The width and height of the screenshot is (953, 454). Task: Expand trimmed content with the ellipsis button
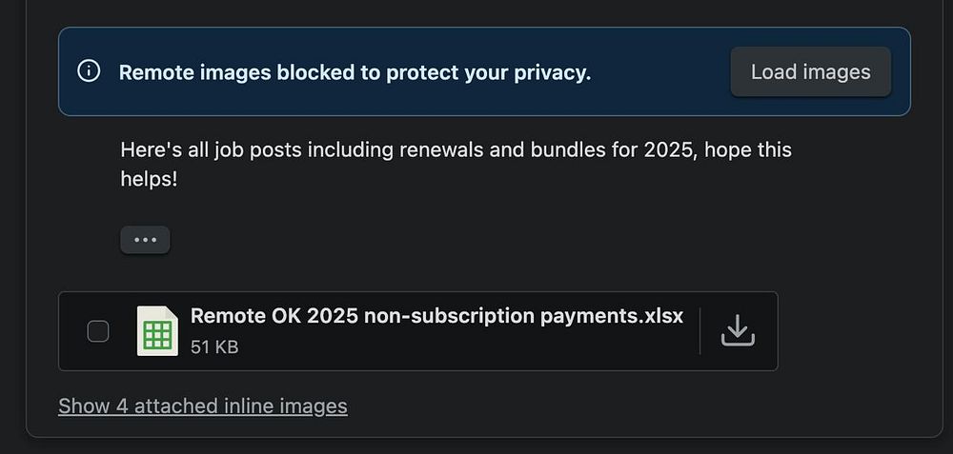pyautogui.click(x=145, y=240)
